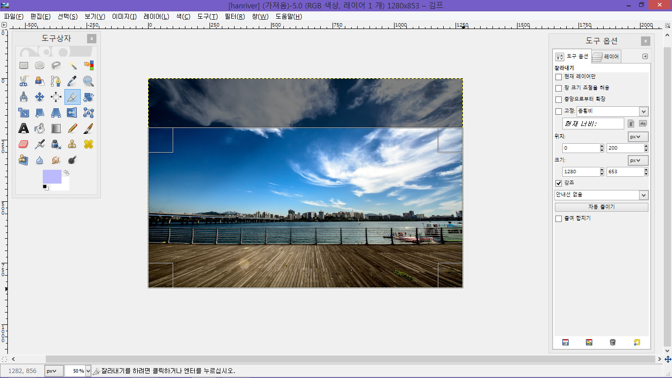Select the Blend gradient tool

click(x=56, y=128)
